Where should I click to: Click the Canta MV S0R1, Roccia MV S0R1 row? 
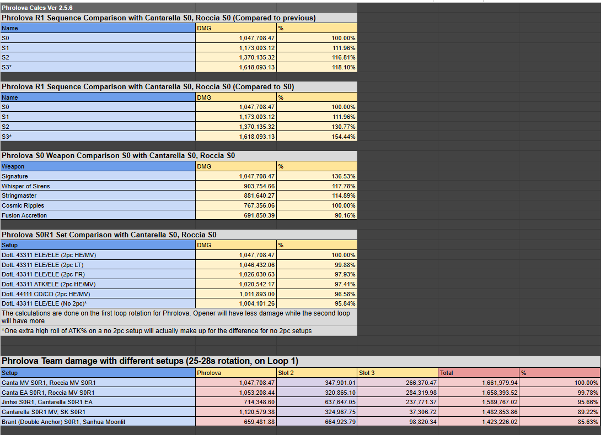(98, 383)
